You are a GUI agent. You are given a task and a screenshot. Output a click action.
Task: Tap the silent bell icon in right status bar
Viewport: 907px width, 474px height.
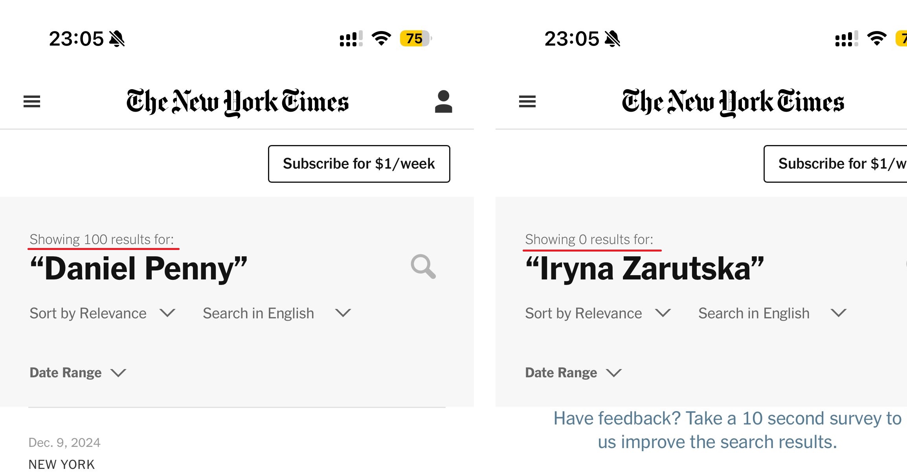pyautogui.click(x=612, y=39)
